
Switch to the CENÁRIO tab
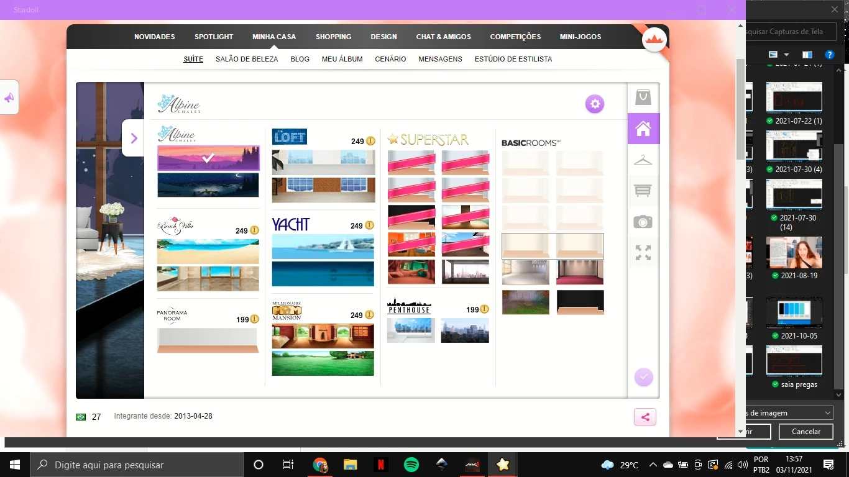pyautogui.click(x=390, y=59)
